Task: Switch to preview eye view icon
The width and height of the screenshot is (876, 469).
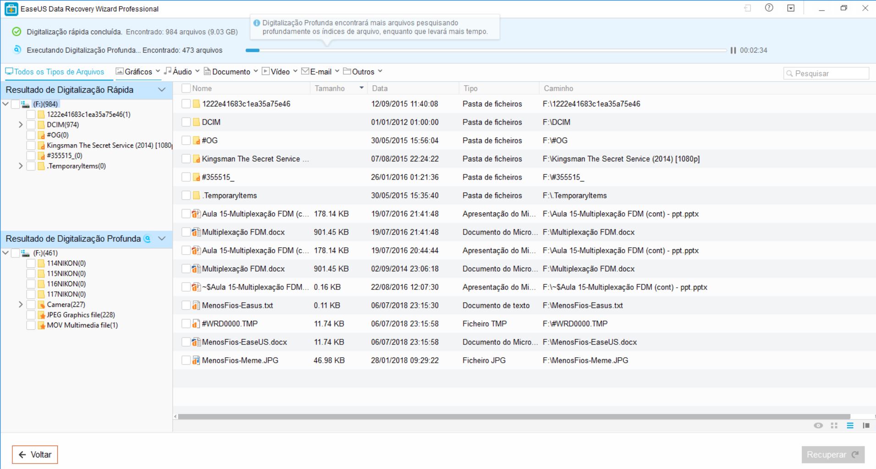Action: (x=818, y=425)
